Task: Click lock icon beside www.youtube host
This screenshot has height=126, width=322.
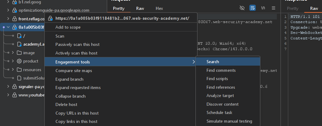Action: (14, 95)
